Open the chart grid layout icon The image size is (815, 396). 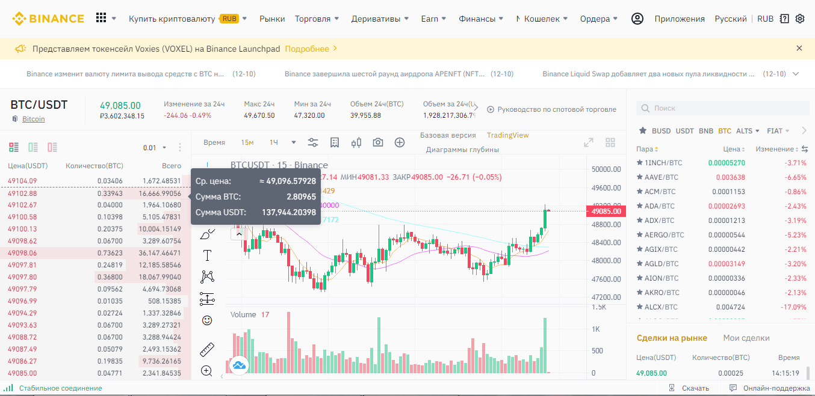(610, 142)
